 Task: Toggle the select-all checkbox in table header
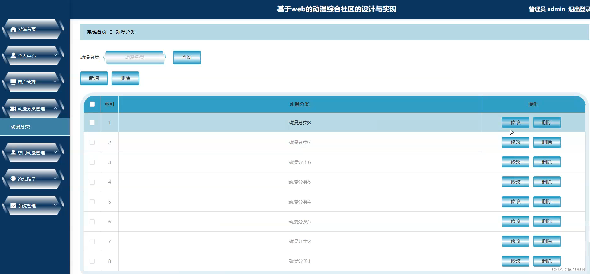(x=92, y=104)
